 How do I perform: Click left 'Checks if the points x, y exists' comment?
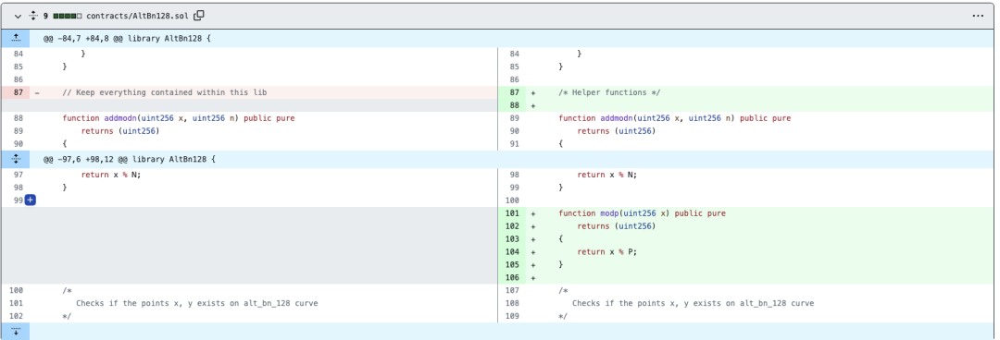(x=196, y=303)
